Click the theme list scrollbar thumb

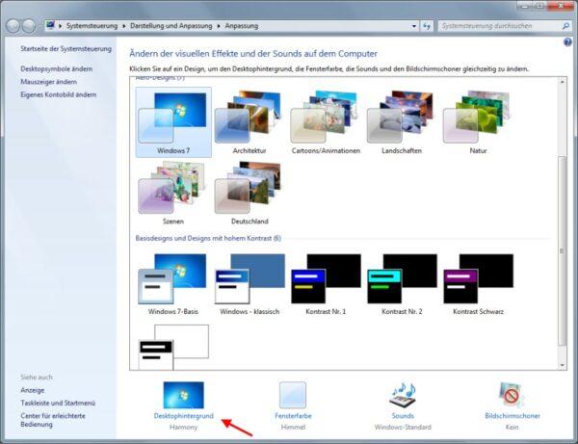pyautogui.click(x=563, y=250)
